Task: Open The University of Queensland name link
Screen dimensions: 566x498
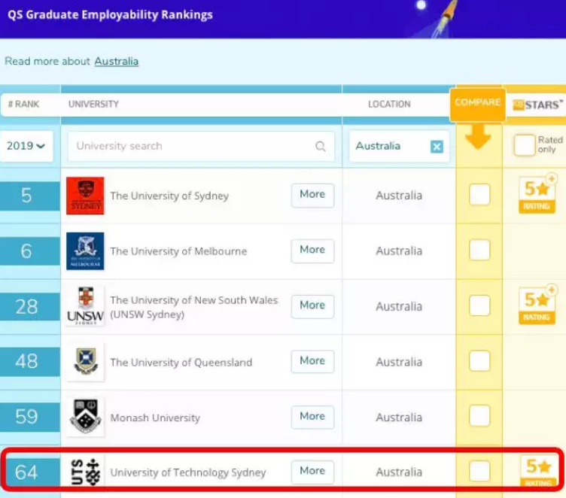Action: [181, 363]
